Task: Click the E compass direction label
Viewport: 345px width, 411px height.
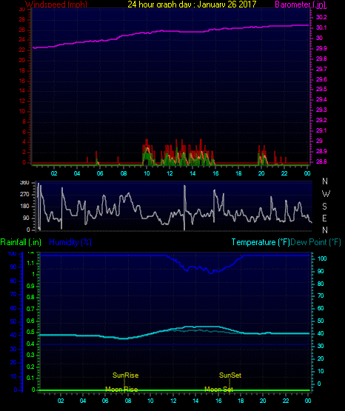Action: pos(324,218)
